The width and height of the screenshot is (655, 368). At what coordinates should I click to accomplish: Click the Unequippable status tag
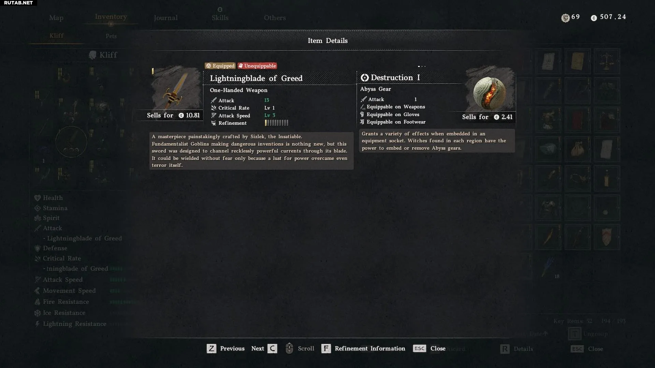tap(257, 66)
